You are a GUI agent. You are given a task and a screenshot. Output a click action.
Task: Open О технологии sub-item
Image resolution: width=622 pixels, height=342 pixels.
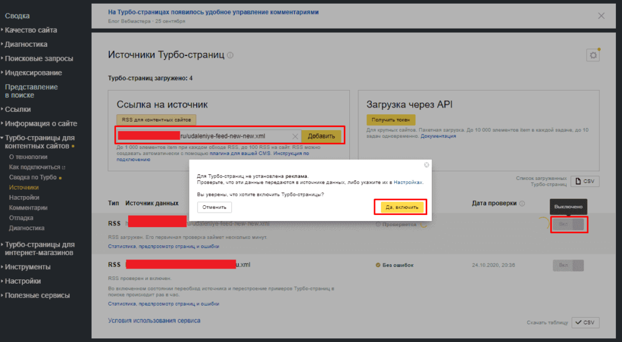[x=28, y=157]
